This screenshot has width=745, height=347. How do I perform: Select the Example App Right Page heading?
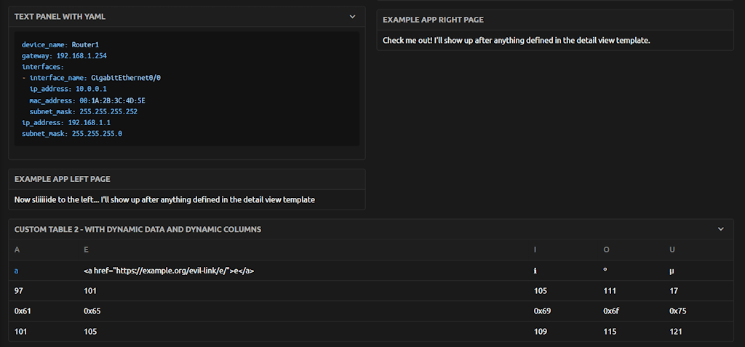[433, 20]
